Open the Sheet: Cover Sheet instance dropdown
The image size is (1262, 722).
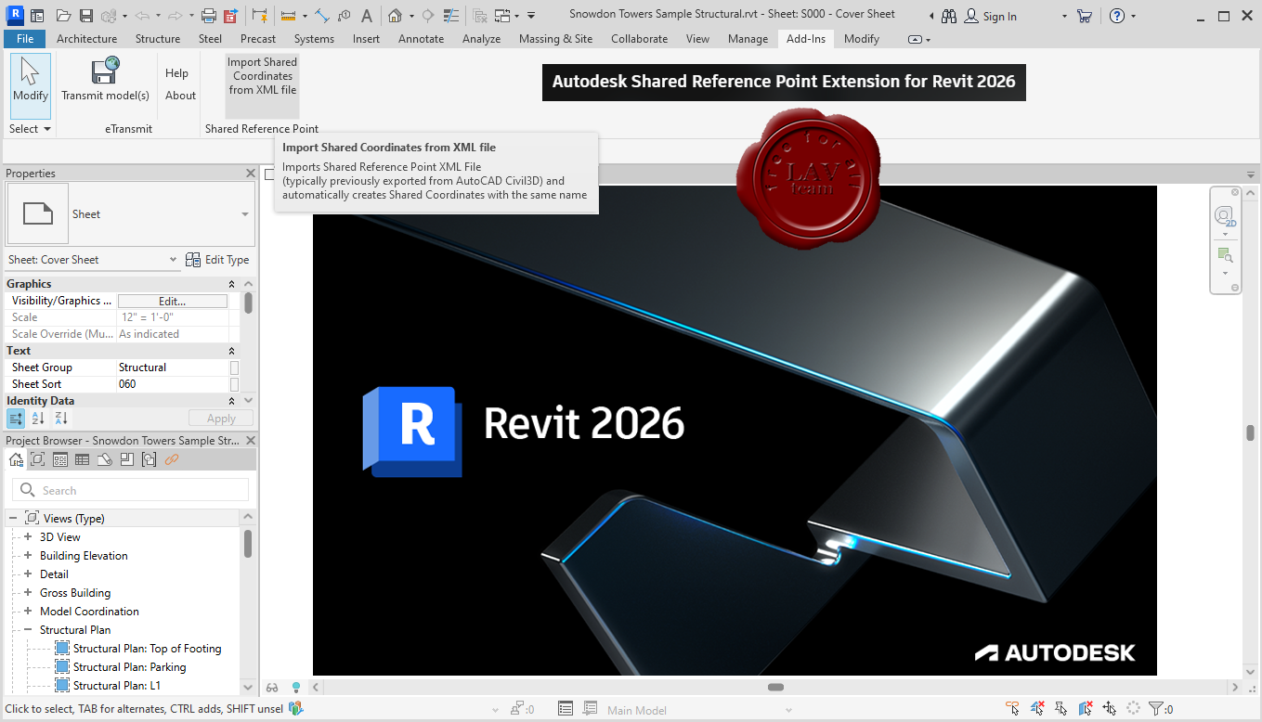pos(173,260)
